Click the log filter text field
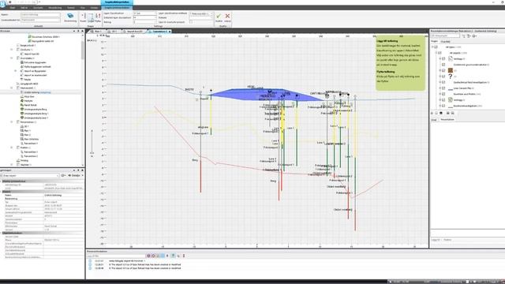Viewport: 505px width, 284px height. pyautogui.click(x=116, y=256)
